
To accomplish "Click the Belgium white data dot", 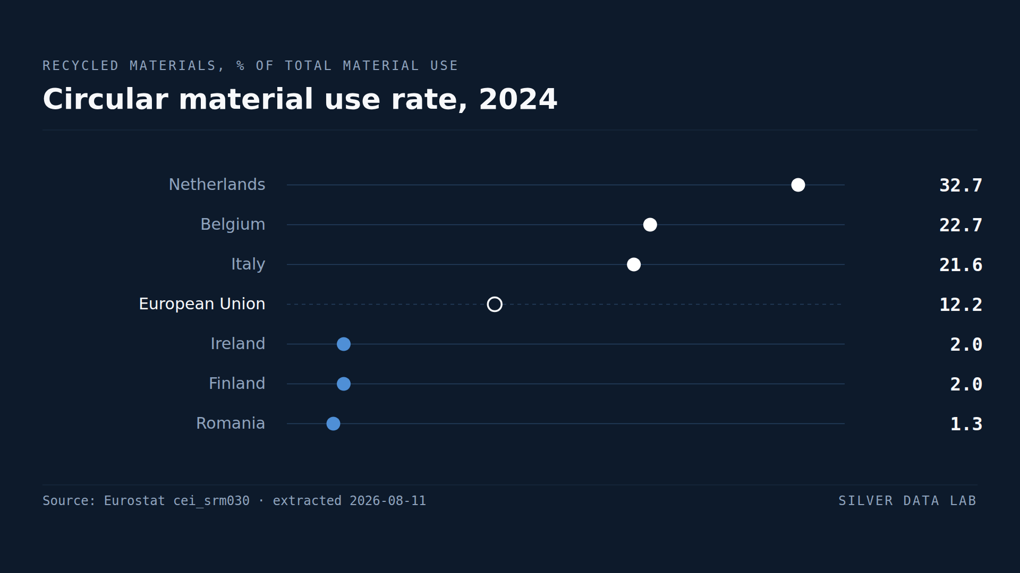I will click(x=650, y=224).
